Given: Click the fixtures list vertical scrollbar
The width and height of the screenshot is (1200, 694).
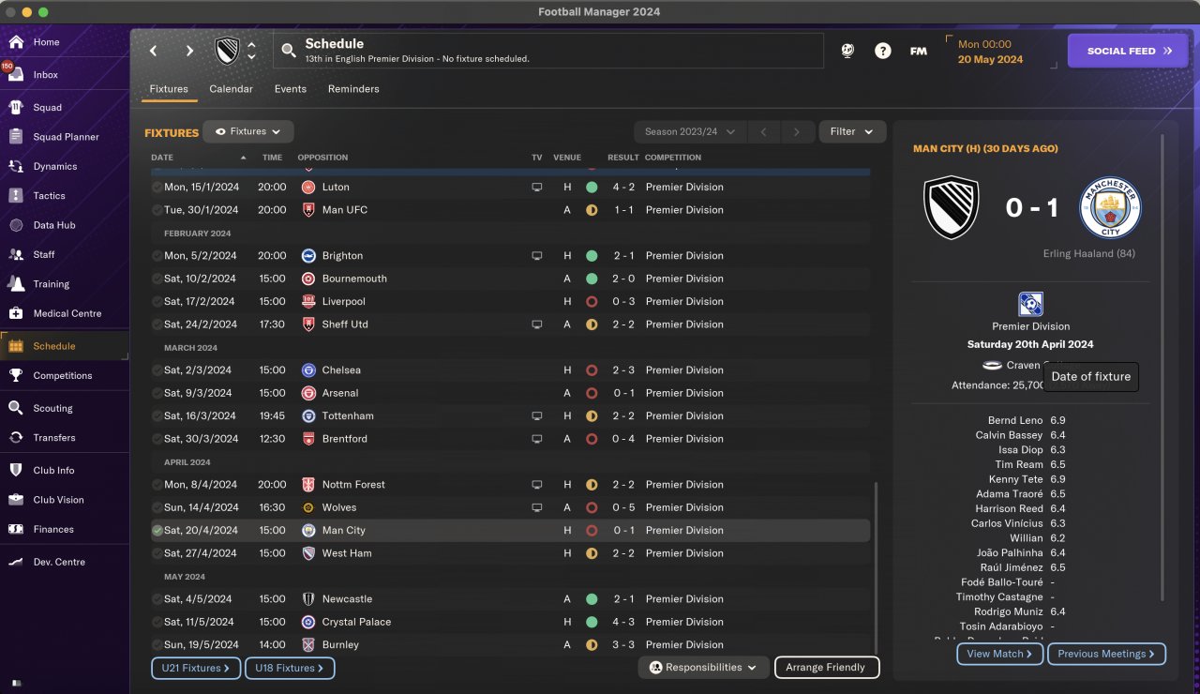Looking at the screenshot, I should coord(876,567).
